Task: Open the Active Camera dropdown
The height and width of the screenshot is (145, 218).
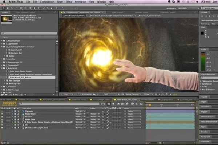Action: (x=133, y=94)
